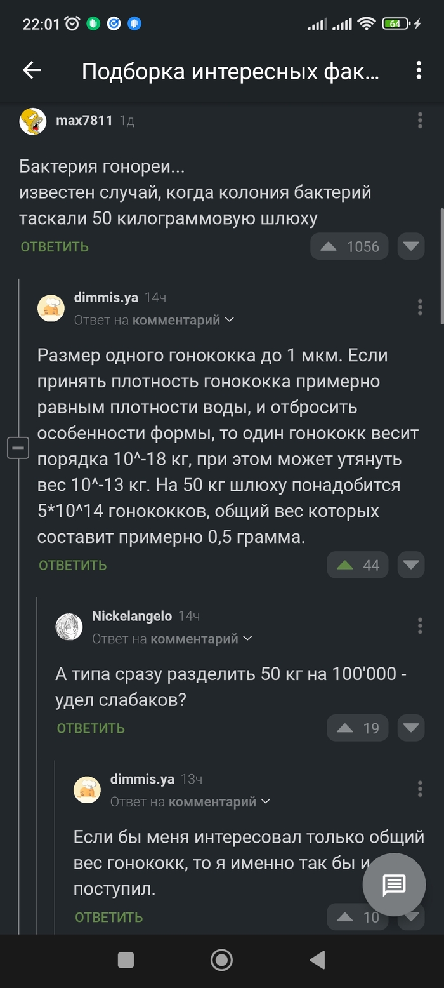Collapse the comment thread with minus box
Image resolution: width=444 pixels, height=988 pixels.
tap(18, 448)
